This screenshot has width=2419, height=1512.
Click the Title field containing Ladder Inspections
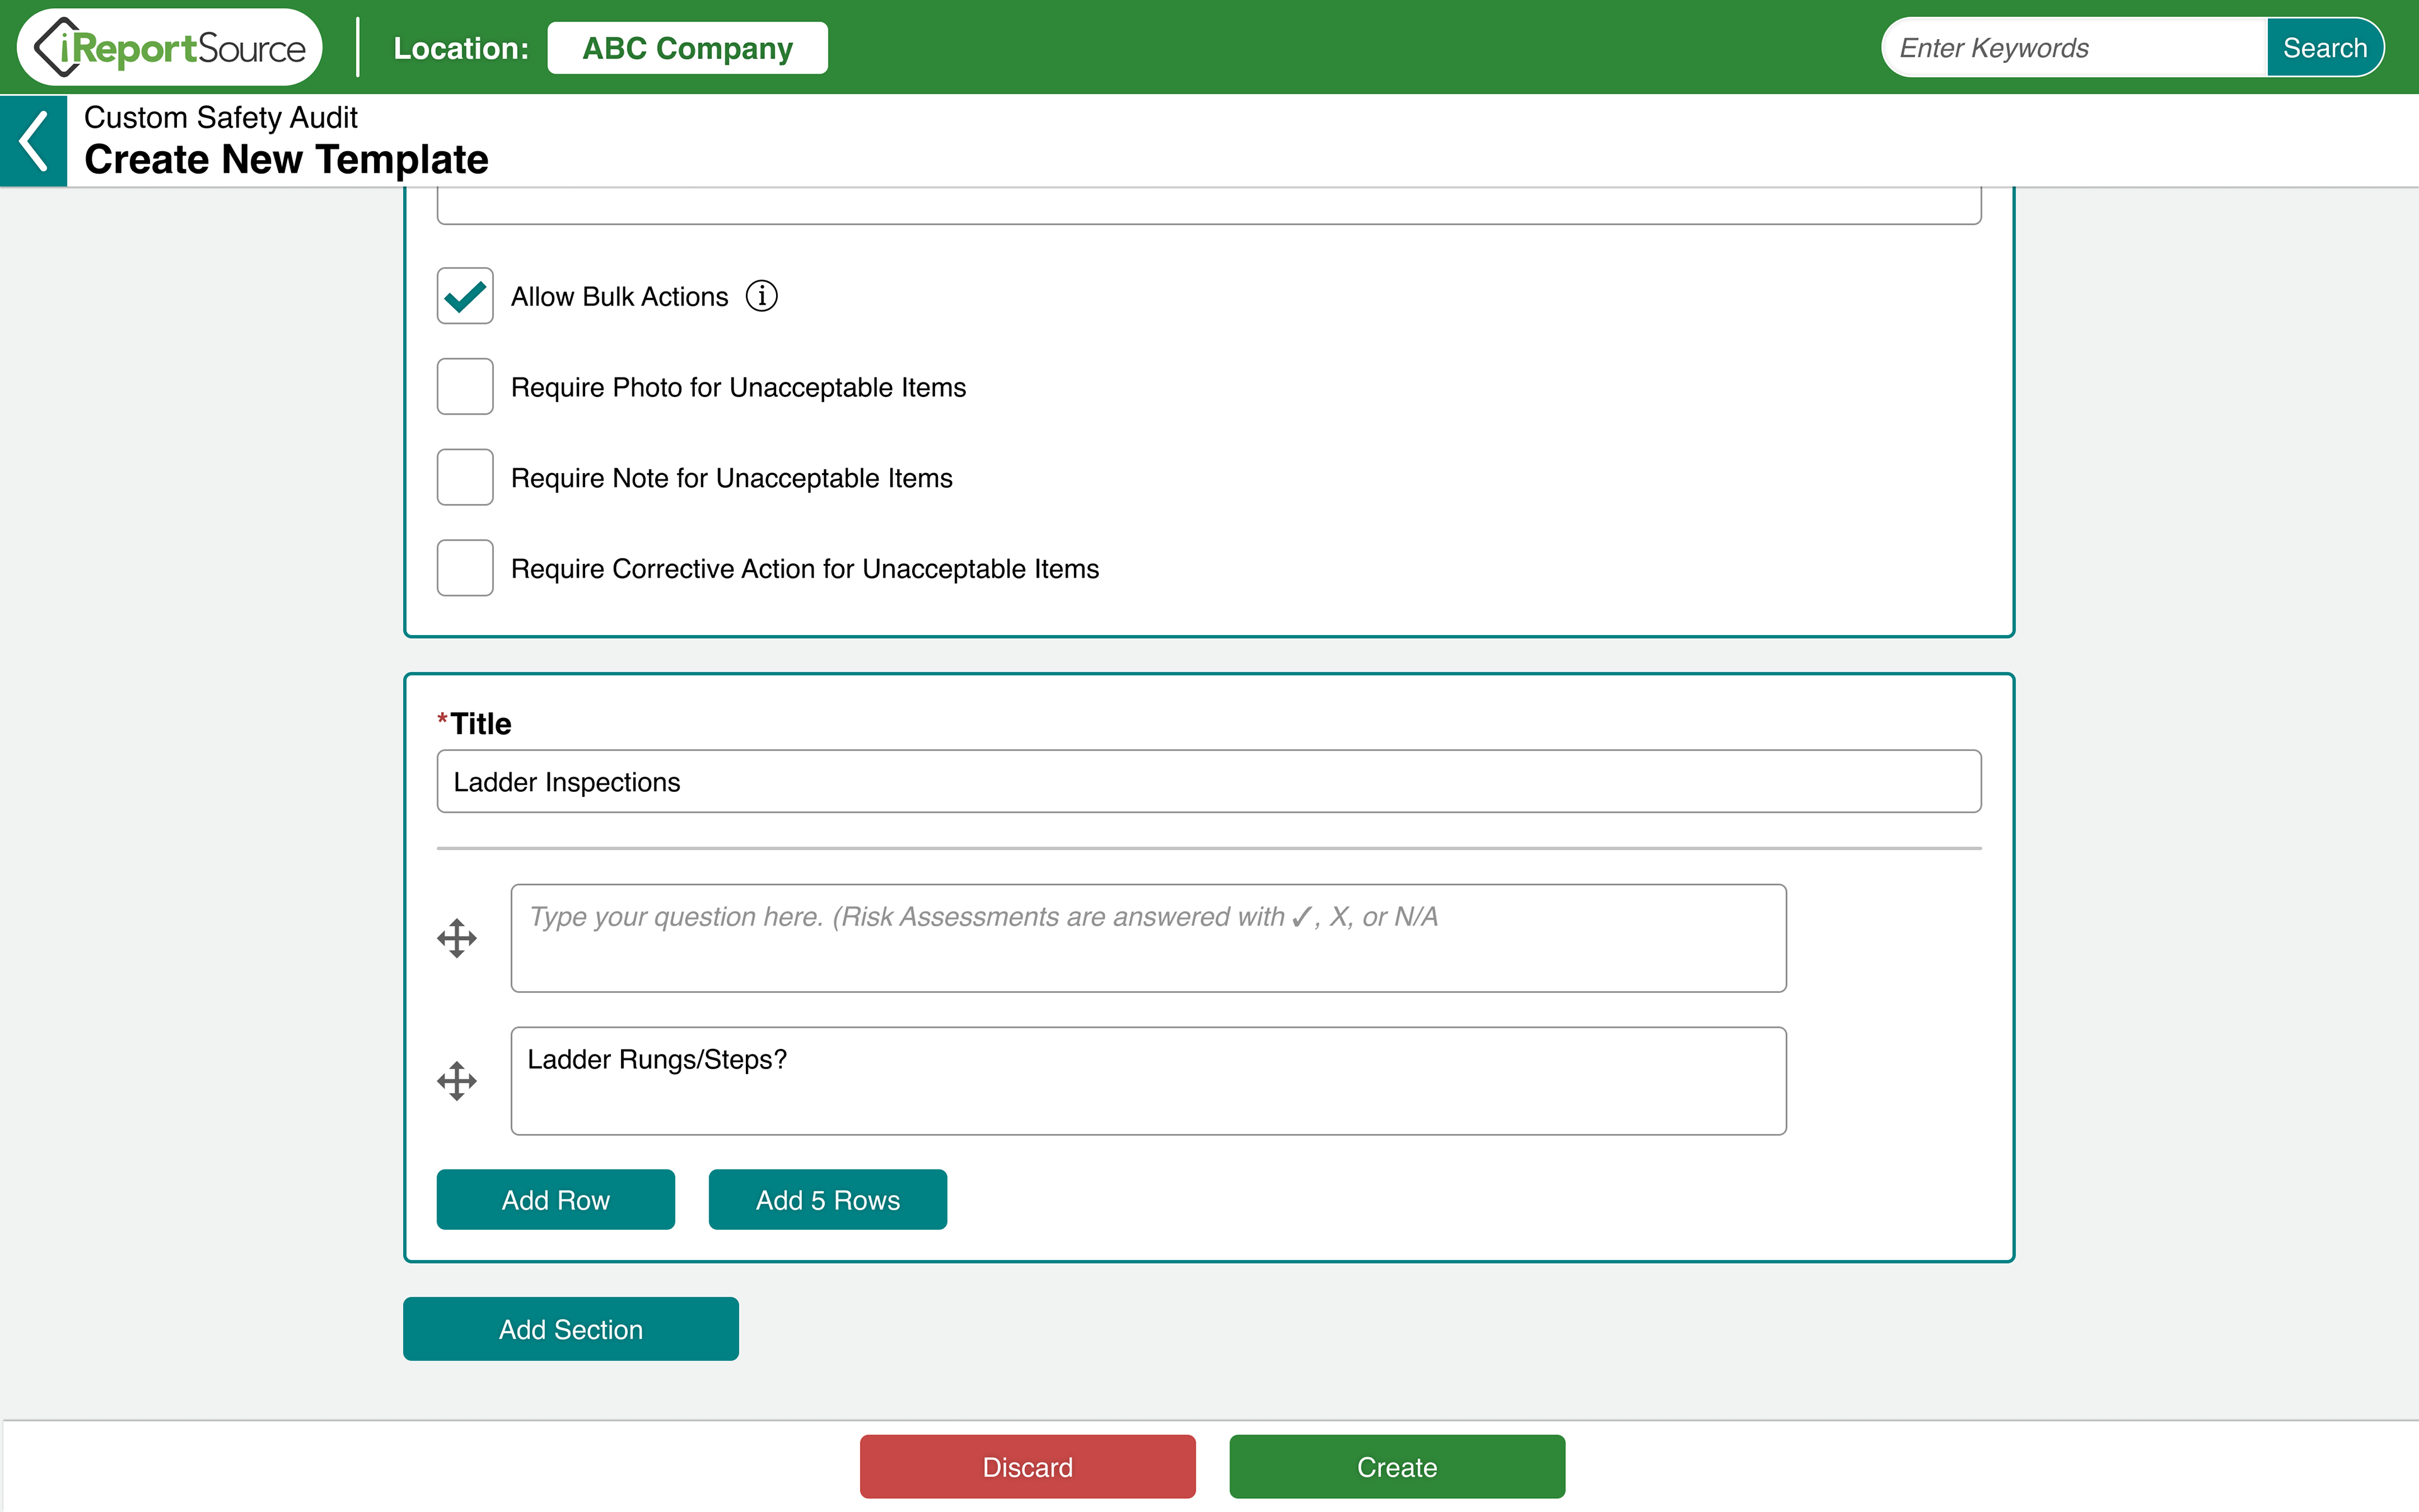point(1209,781)
